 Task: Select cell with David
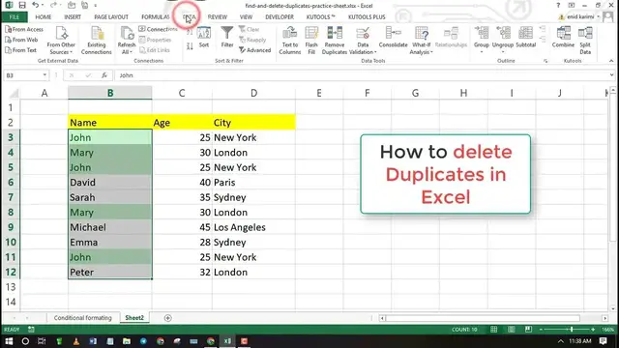(x=109, y=183)
